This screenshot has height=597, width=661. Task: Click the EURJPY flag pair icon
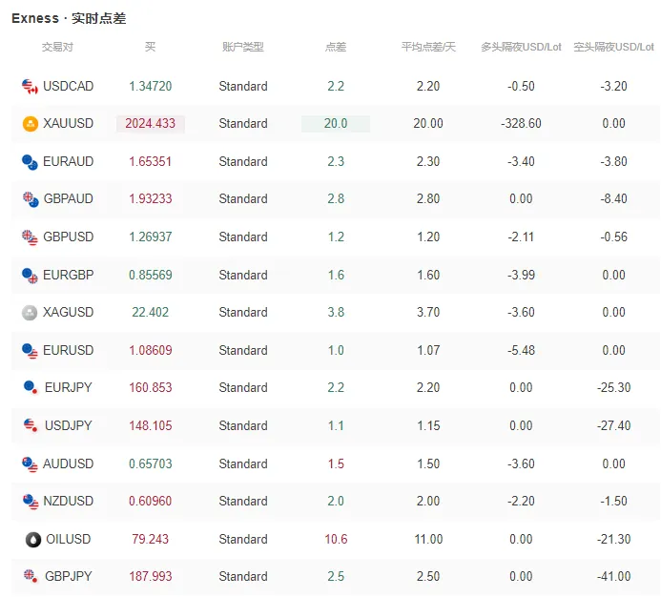pyautogui.click(x=31, y=387)
